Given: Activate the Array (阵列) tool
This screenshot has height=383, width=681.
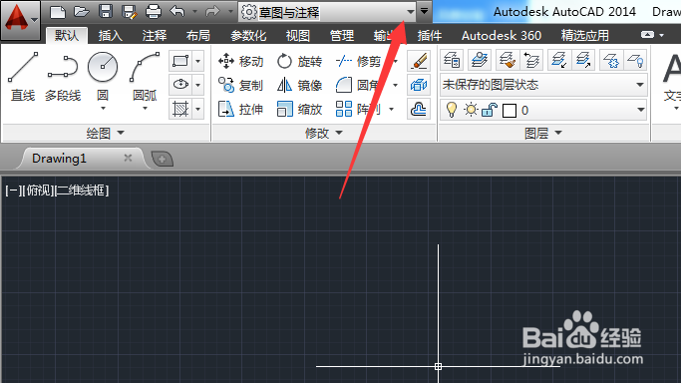Looking at the screenshot, I should tap(359, 109).
